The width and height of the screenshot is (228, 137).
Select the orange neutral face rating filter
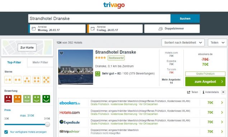18,99
